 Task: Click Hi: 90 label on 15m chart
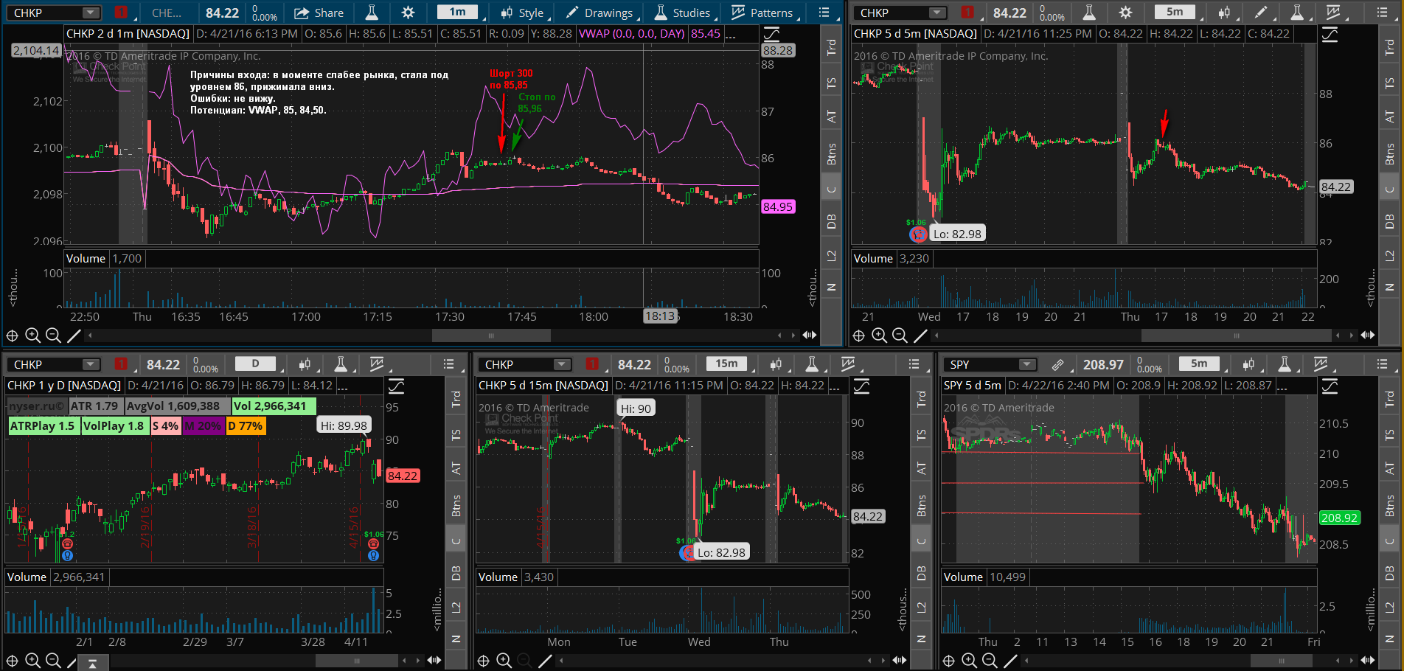point(636,408)
